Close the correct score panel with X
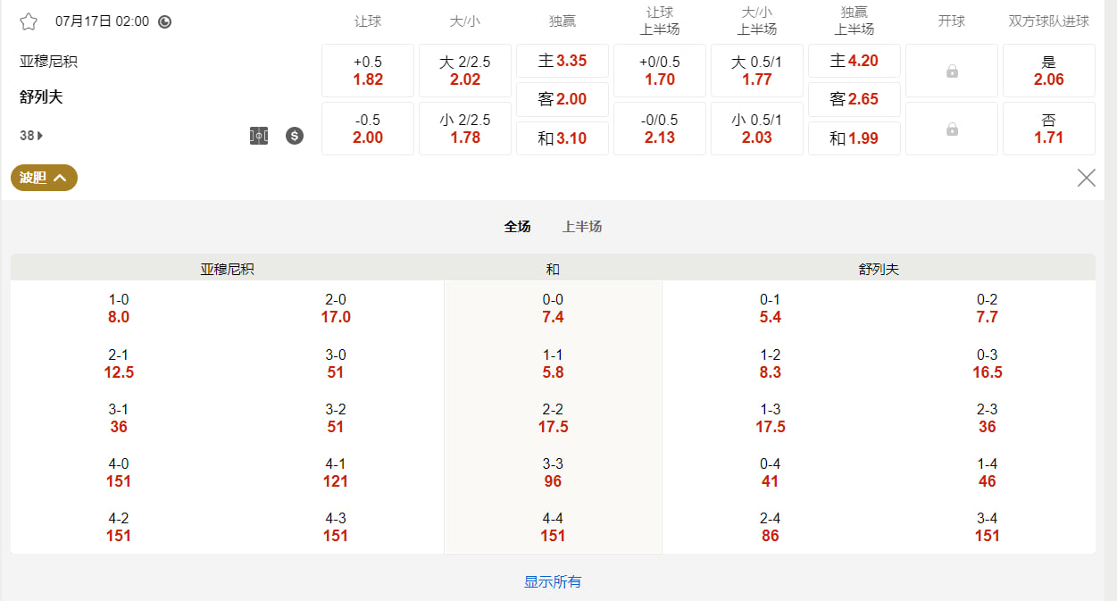 [x=1086, y=178]
